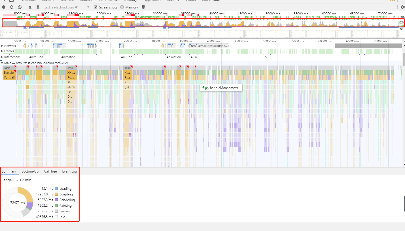The width and height of the screenshot is (405, 231).
Task: Switch to the Bottom-Up tab
Action: (30, 171)
